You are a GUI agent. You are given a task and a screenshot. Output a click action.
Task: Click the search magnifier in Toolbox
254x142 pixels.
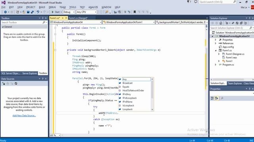coord(44,22)
